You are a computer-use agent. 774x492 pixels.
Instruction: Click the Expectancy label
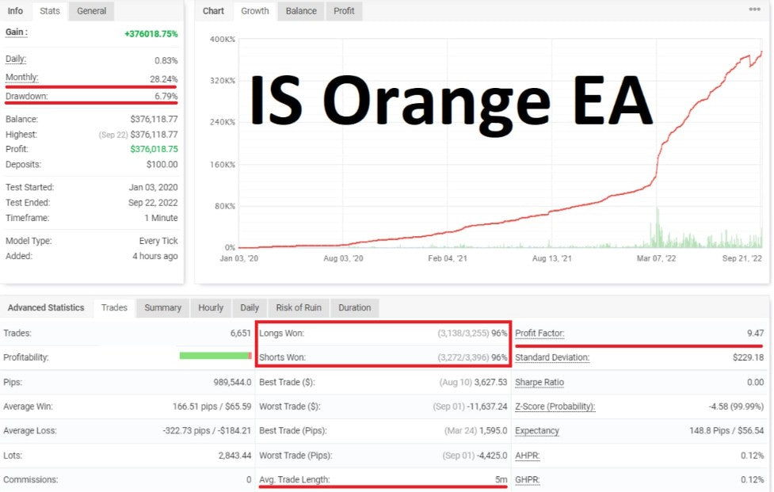click(537, 431)
